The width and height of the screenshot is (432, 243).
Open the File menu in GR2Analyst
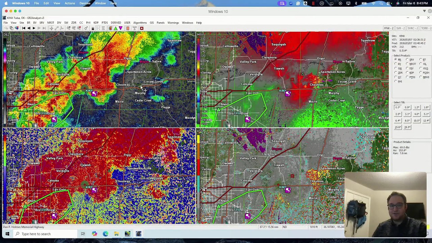pyautogui.click(x=5, y=23)
